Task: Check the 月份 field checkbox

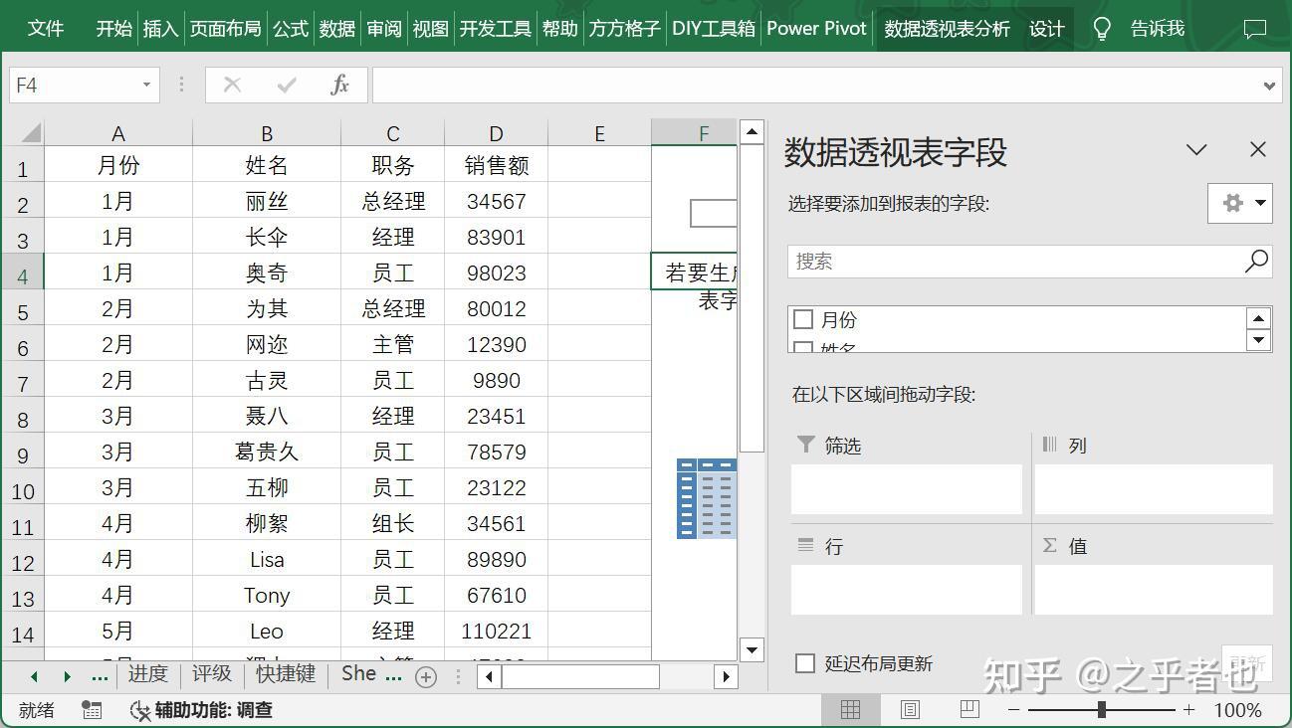Action: (x=802, y=319)
